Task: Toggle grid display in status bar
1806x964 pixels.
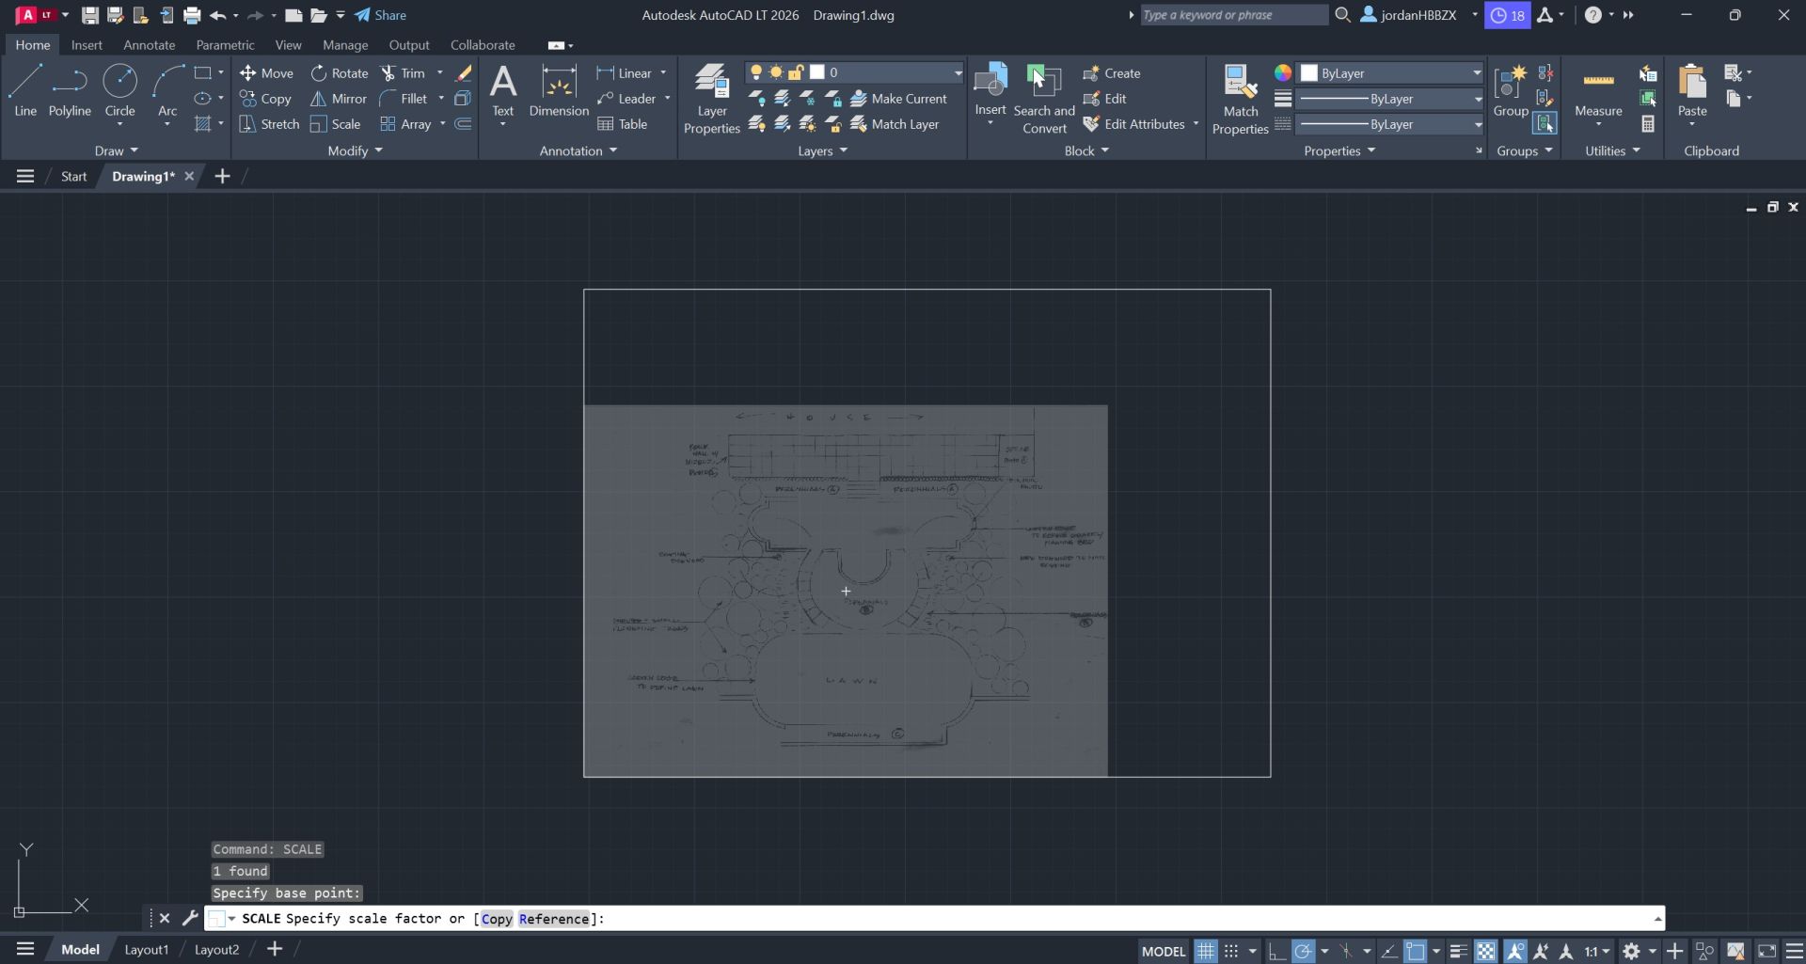Action: 1205,951
